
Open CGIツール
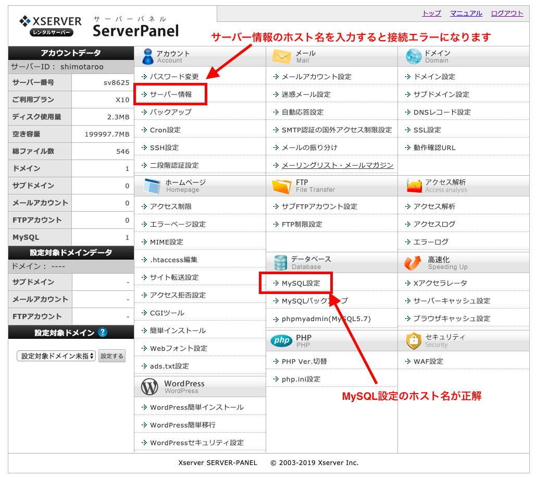tap(167, 313)
